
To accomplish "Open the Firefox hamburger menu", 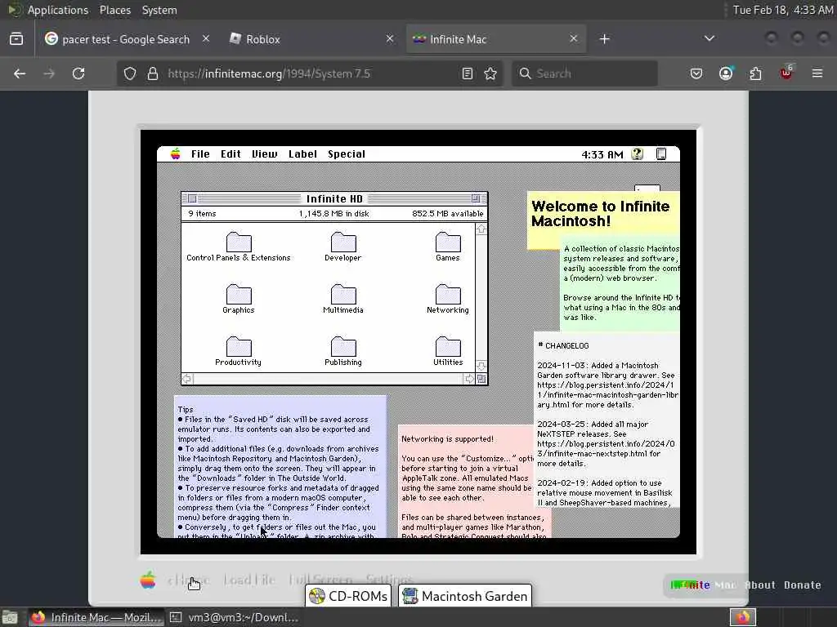I will pyautogui.click(x=817, y=73).
